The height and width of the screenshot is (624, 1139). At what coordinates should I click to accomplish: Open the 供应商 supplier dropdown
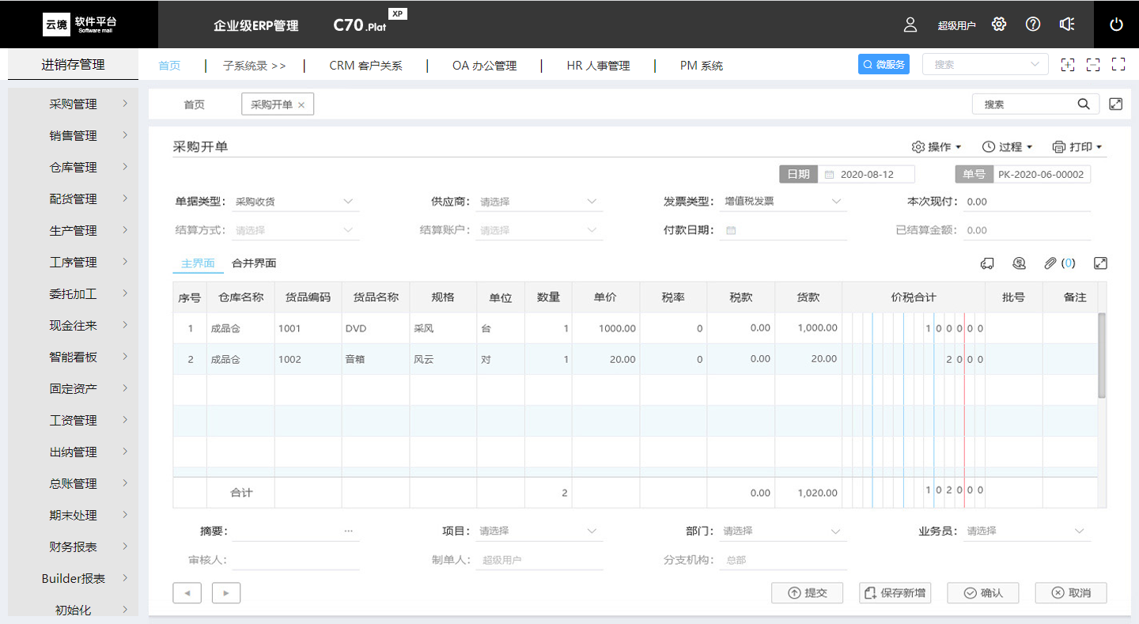(x=539, y=202)
